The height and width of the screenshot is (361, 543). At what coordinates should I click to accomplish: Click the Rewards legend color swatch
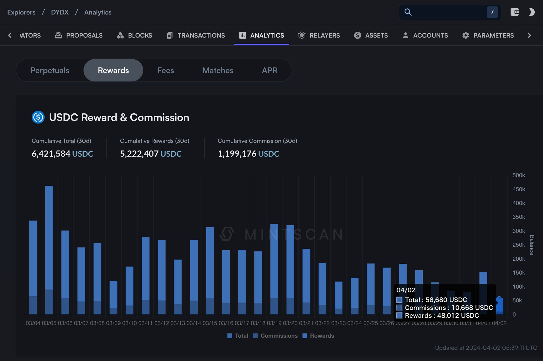point(305,336)
